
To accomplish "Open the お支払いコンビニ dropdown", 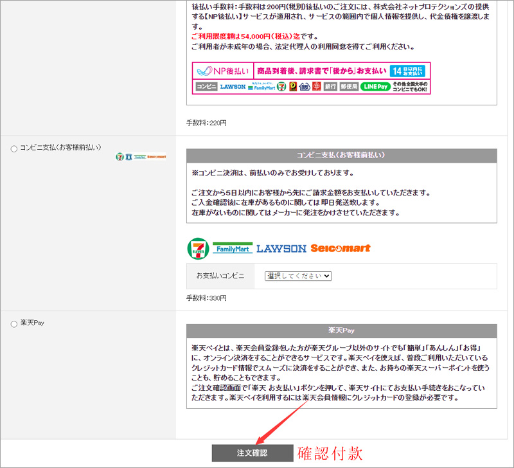I will tap(299, 276).
